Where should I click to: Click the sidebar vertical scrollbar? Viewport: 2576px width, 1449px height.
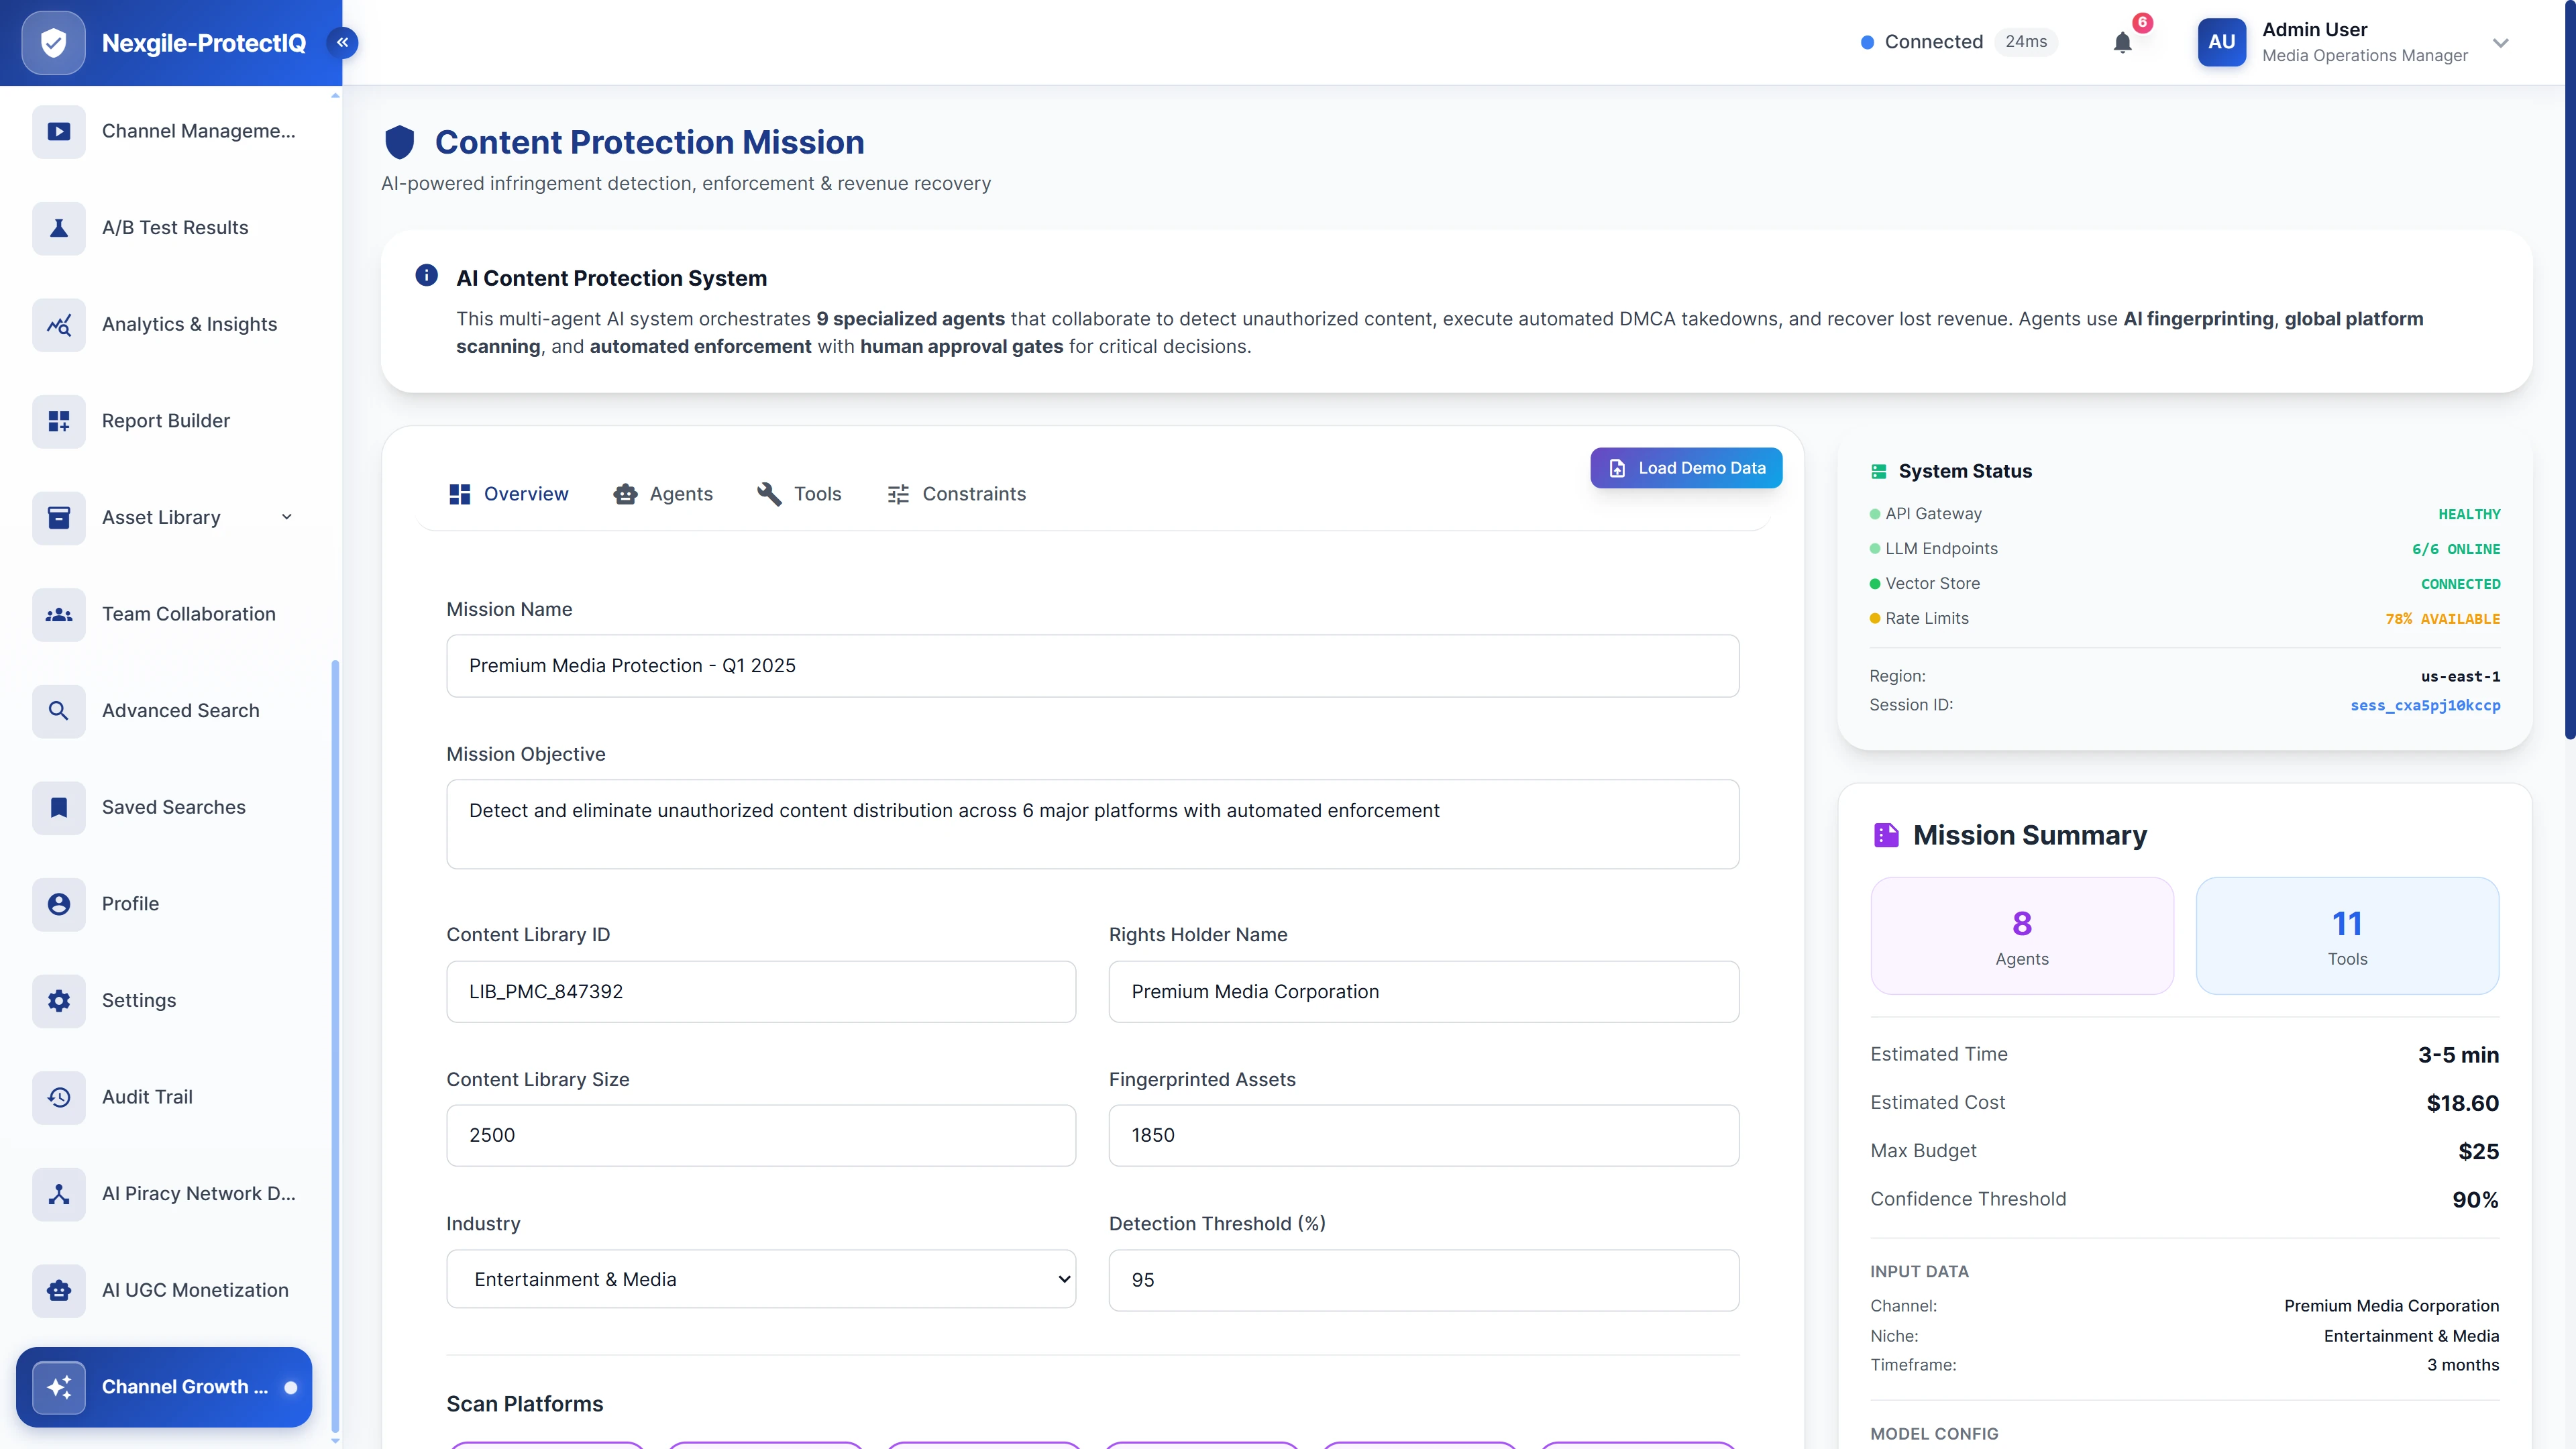coord(335,1000)
